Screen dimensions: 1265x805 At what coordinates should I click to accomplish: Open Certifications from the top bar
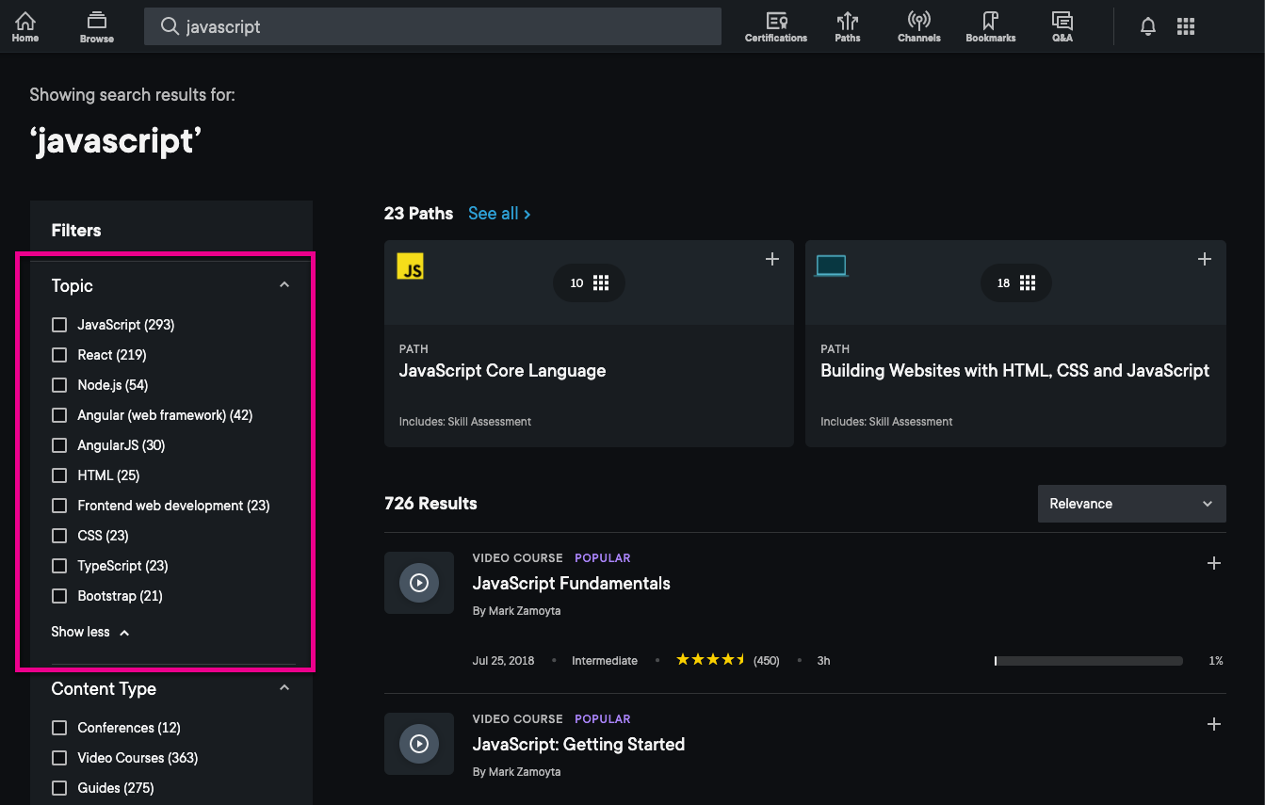pyautogui.click(x=776, y=26)
